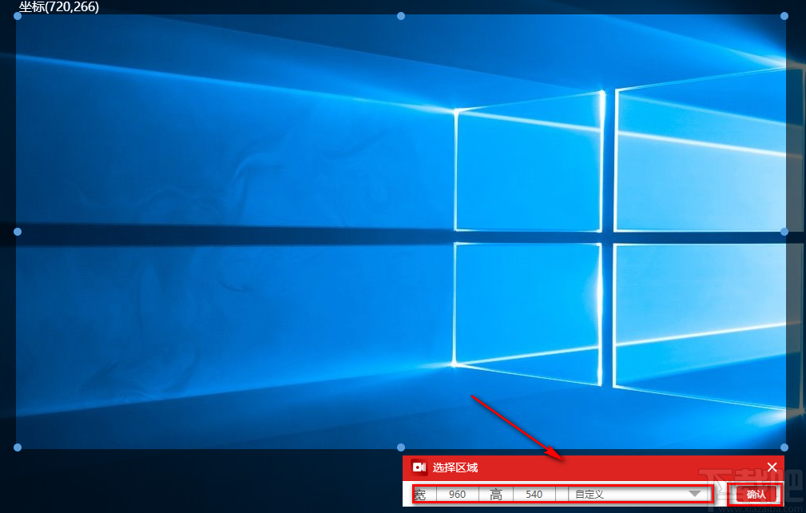Click the 宽 width label

pos(420,495)
